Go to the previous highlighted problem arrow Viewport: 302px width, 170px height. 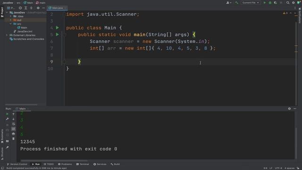pos(291,13)
